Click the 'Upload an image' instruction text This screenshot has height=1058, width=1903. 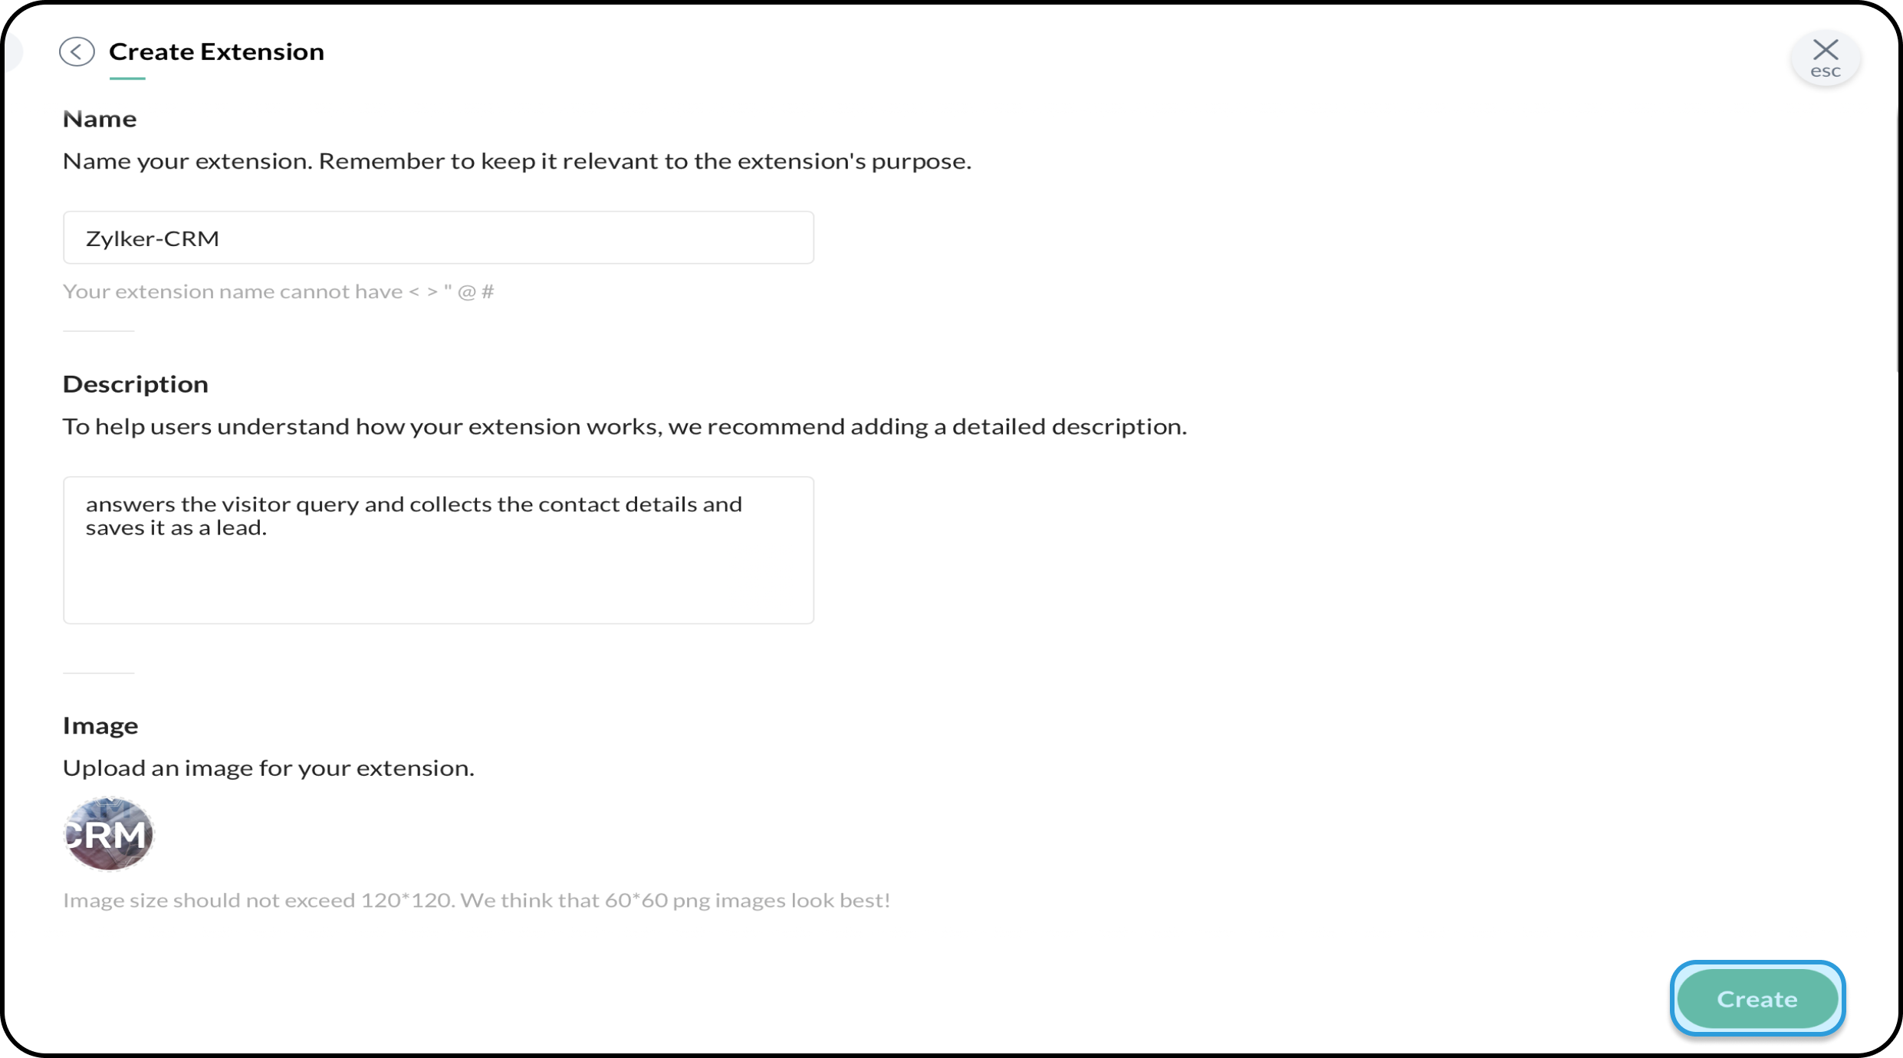[x=268, y=768]
